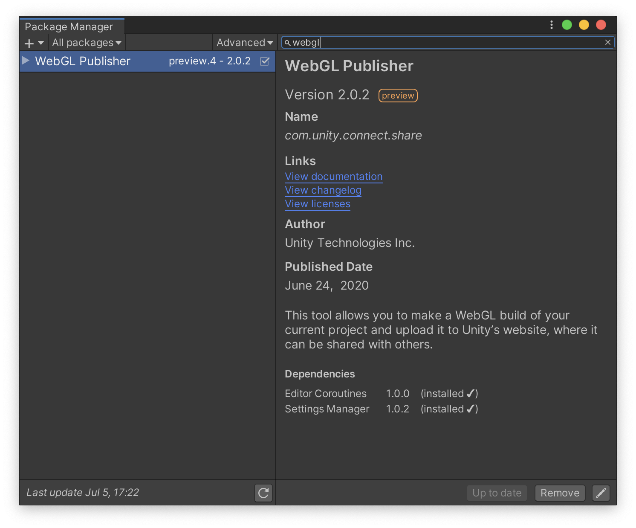
Task: Click the Settings Manager 1.0.2 version value
Action: [x=398, y=409]
